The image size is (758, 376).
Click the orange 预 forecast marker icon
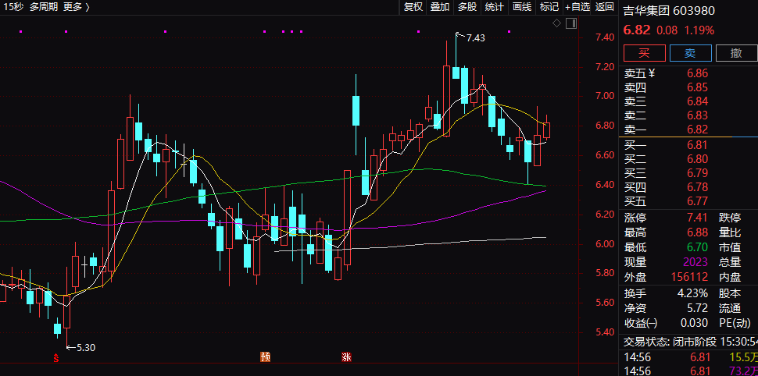pyautogui.click(x=265, y=357)
